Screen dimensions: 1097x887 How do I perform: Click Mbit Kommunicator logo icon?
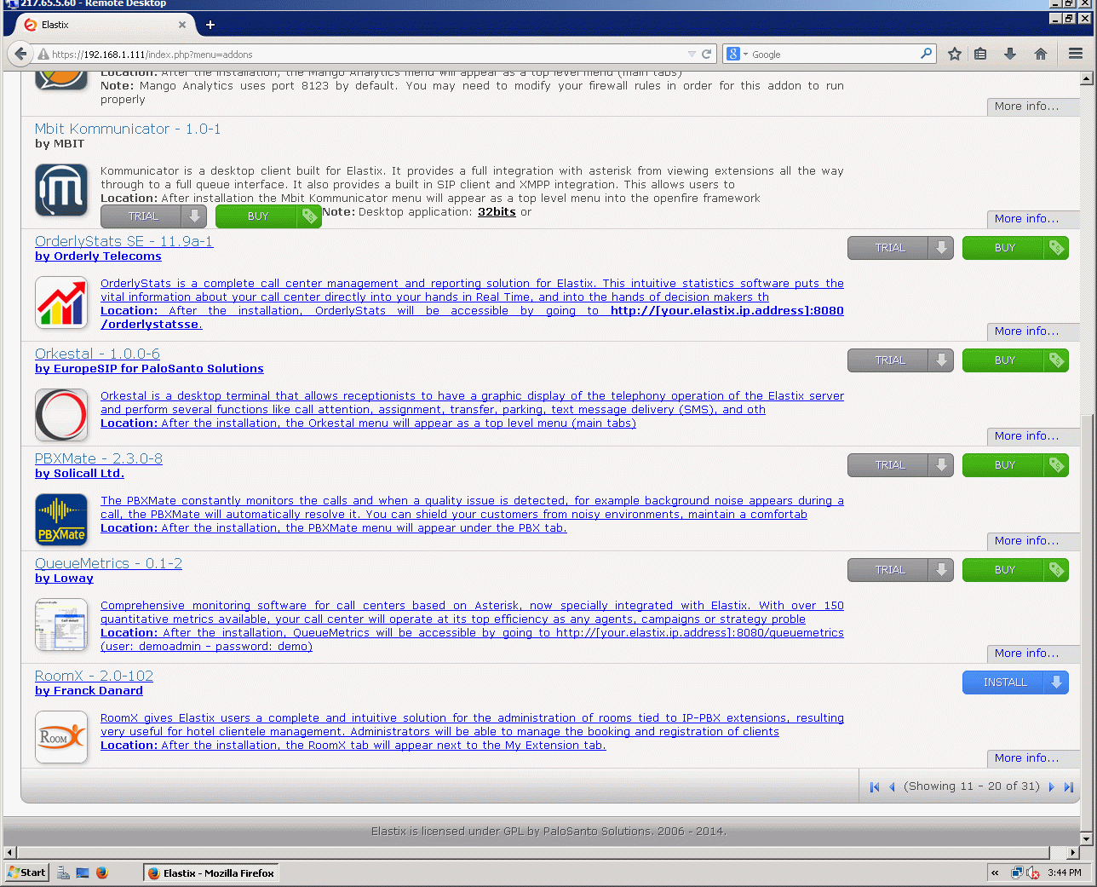(x=61, y=190)
